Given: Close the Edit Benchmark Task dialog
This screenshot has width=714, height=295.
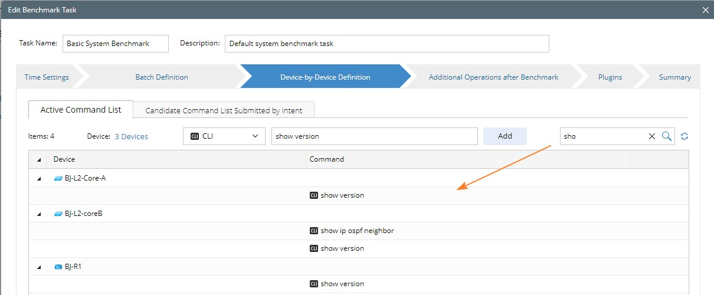Looking at the screenshot, I should point(706,10).
